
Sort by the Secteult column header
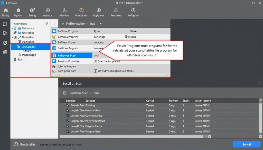pyautogui.click(x=90, y=101)
